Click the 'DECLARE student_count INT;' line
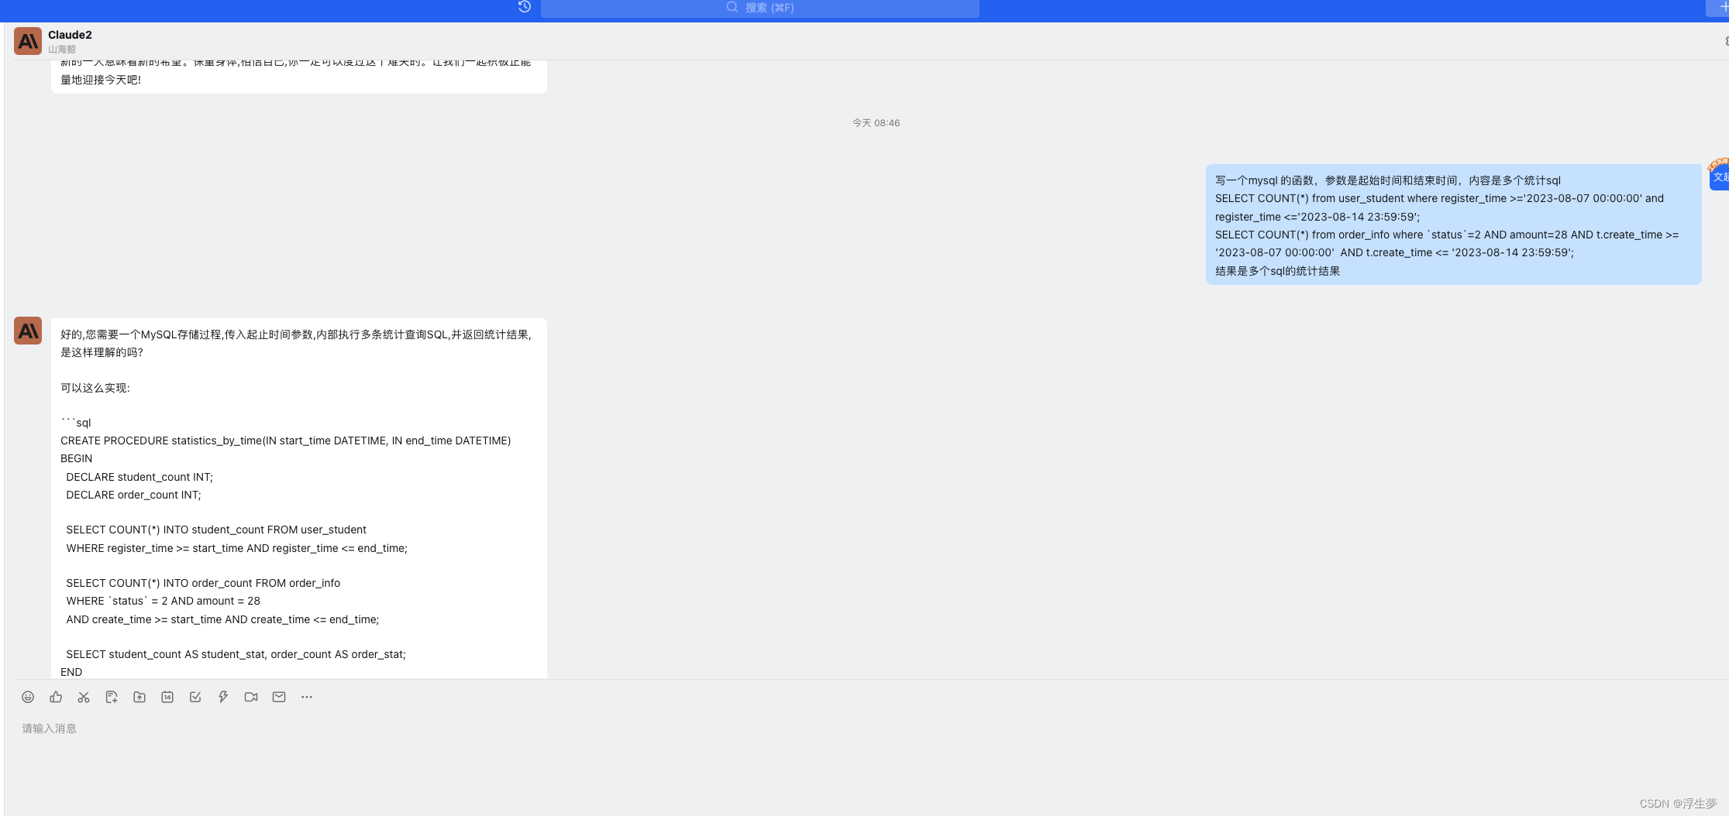This screenshot has width=1729, height=816. (x=139, y=477)
